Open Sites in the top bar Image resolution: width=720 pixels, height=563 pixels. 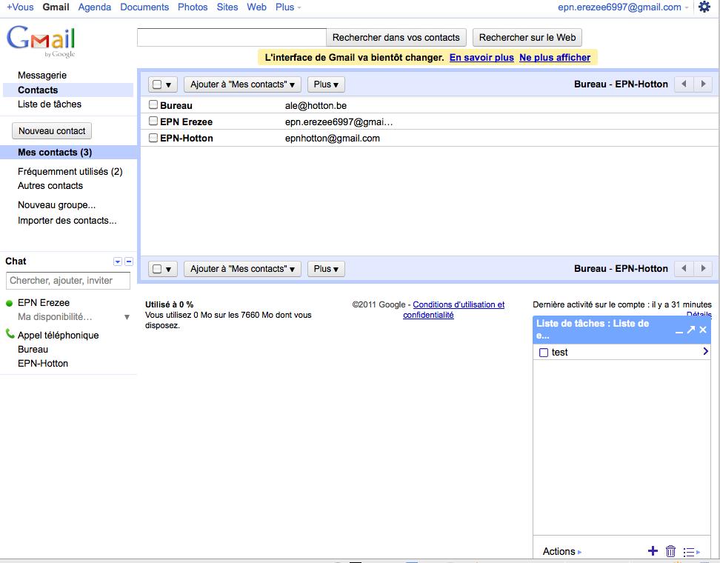tap(227, 7)
